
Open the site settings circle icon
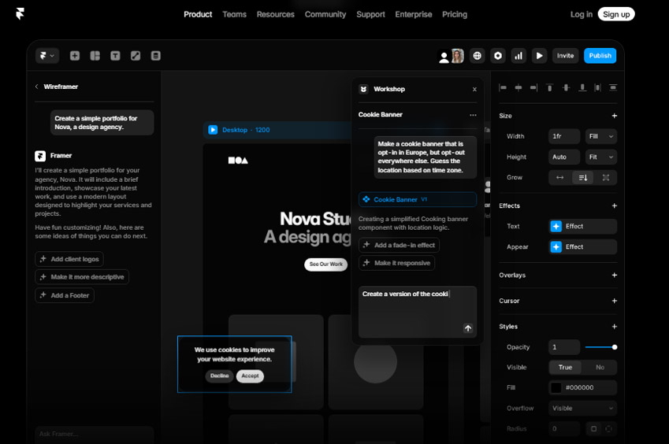pos(497,56)
